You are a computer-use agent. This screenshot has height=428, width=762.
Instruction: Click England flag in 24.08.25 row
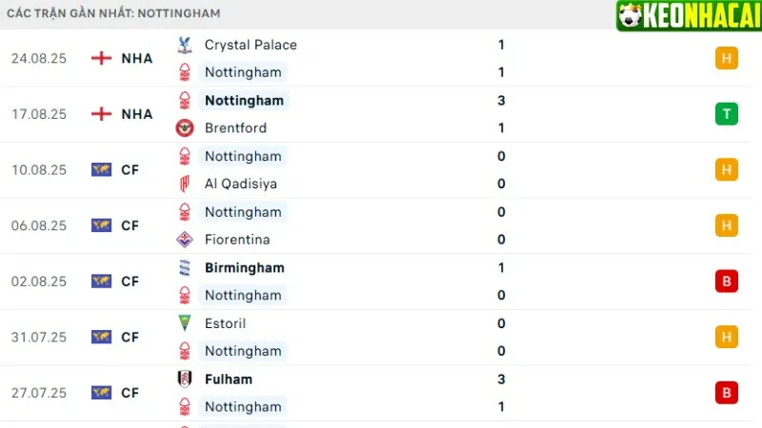pyautogui.click(x=101, y=58)
